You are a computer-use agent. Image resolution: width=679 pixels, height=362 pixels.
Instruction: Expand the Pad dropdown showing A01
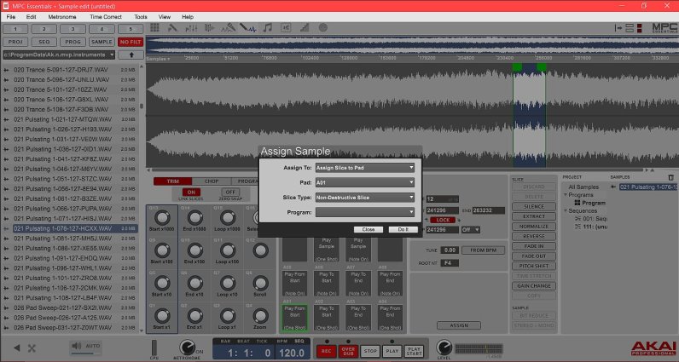point(364,182)
